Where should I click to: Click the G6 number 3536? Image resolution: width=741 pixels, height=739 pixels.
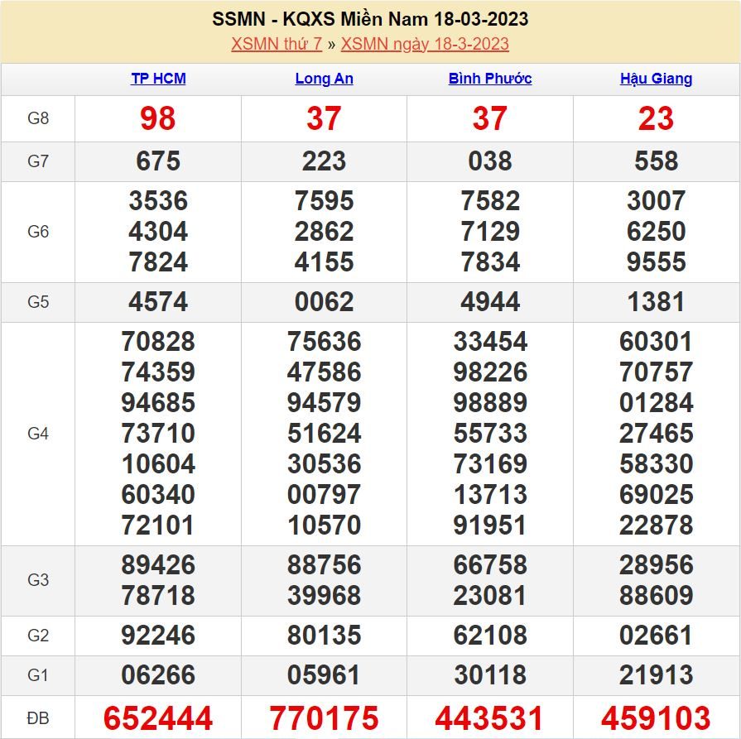[158, 201]
